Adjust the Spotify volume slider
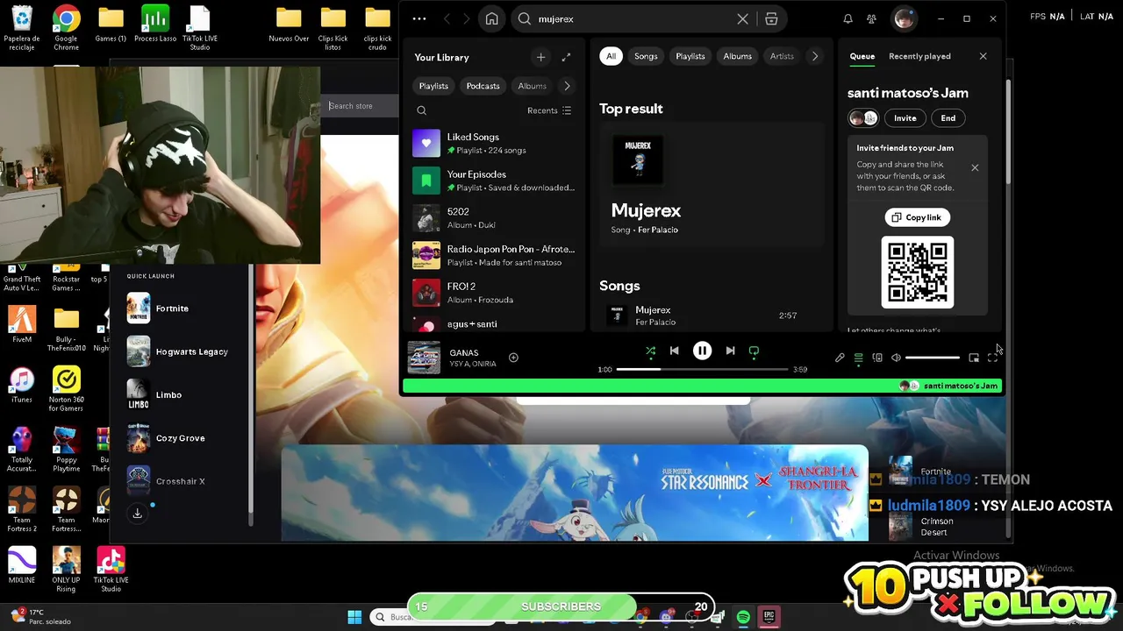This screenshot has width=1123, height=631. pos(933,358)
